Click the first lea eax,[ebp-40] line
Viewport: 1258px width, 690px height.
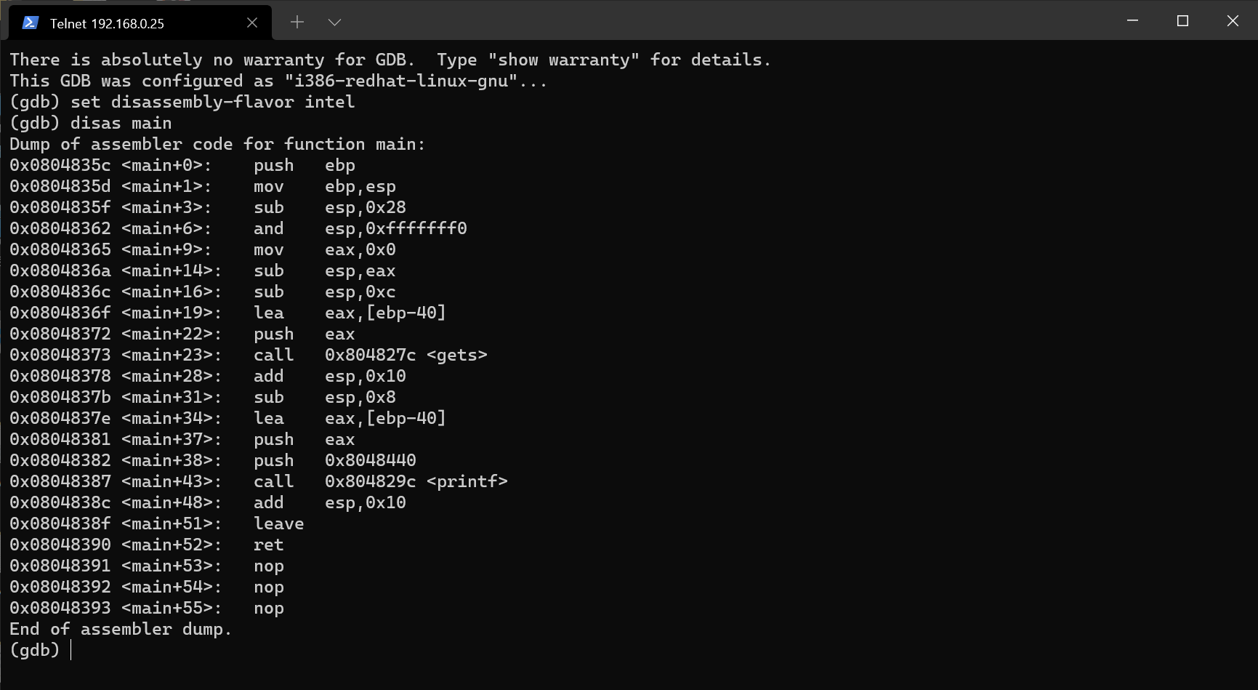point(227,313)
